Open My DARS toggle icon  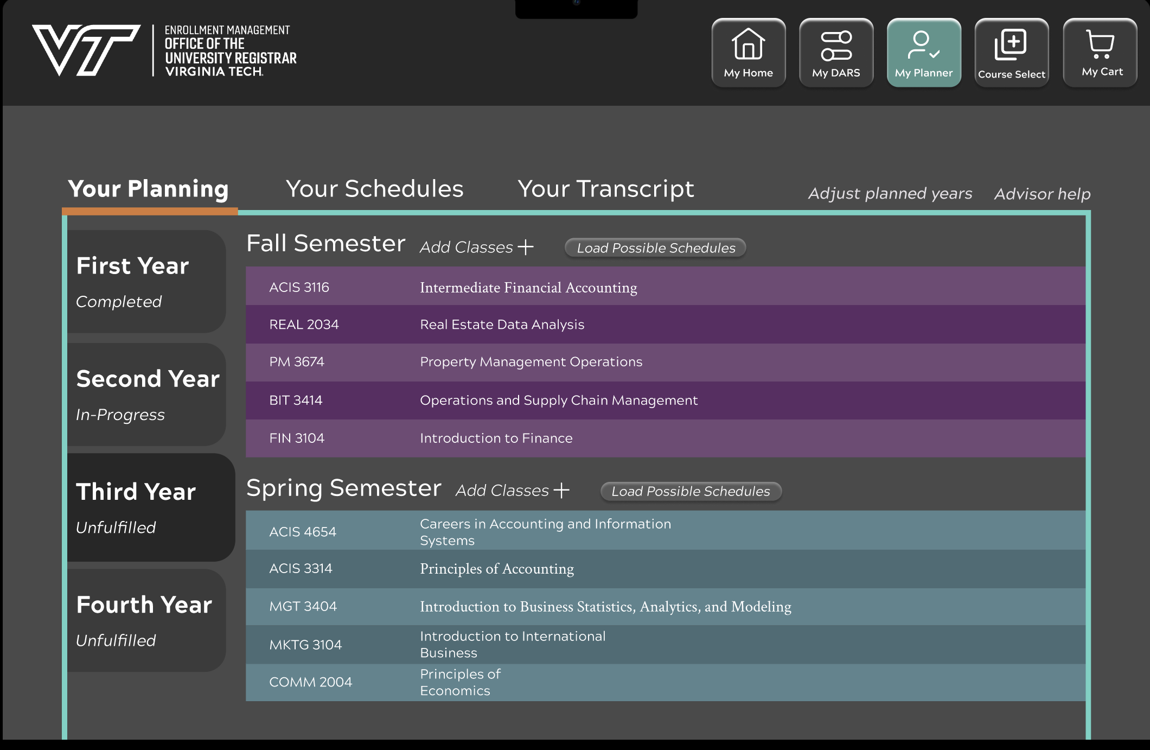[x=836, y=46]
